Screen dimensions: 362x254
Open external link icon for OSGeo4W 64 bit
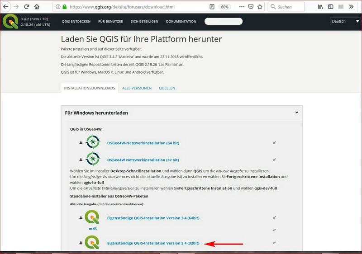click(x=275, y=143)
